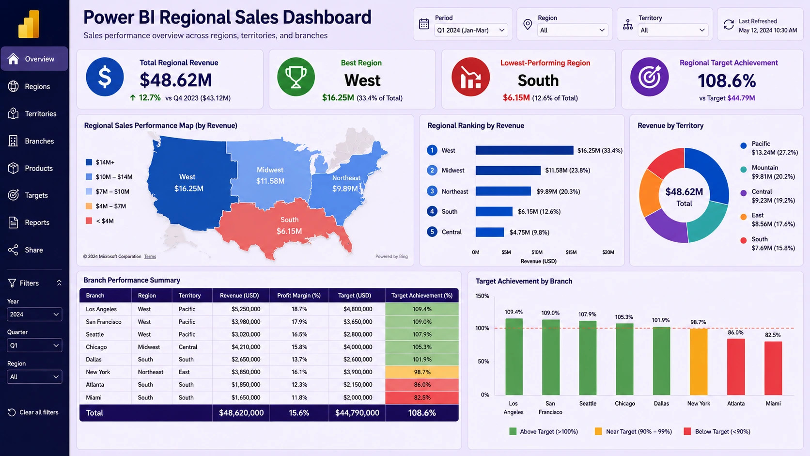
Task: Click the Regions globe icon
Action: 14,86
